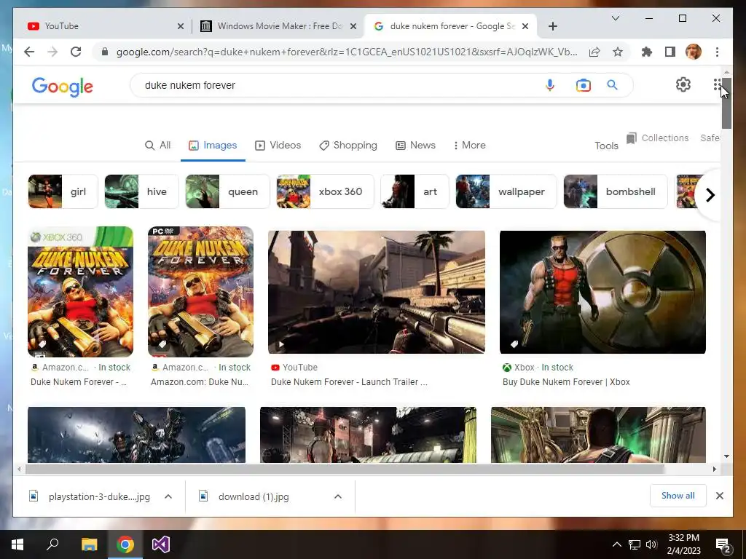The width and height of the screenshot is (746, 559).
Task: Filter images by bombshell chip
Action: 616,191
